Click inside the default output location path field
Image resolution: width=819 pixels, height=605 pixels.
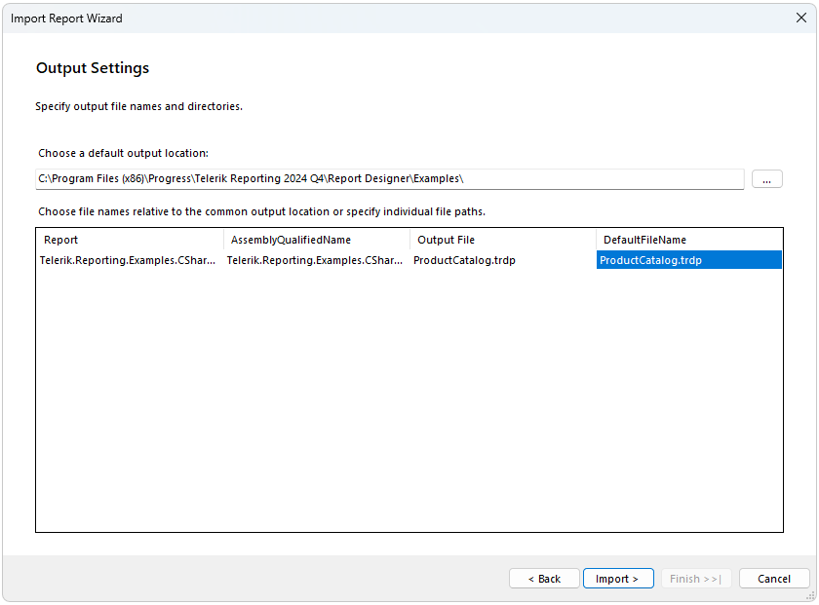(390, 178)
